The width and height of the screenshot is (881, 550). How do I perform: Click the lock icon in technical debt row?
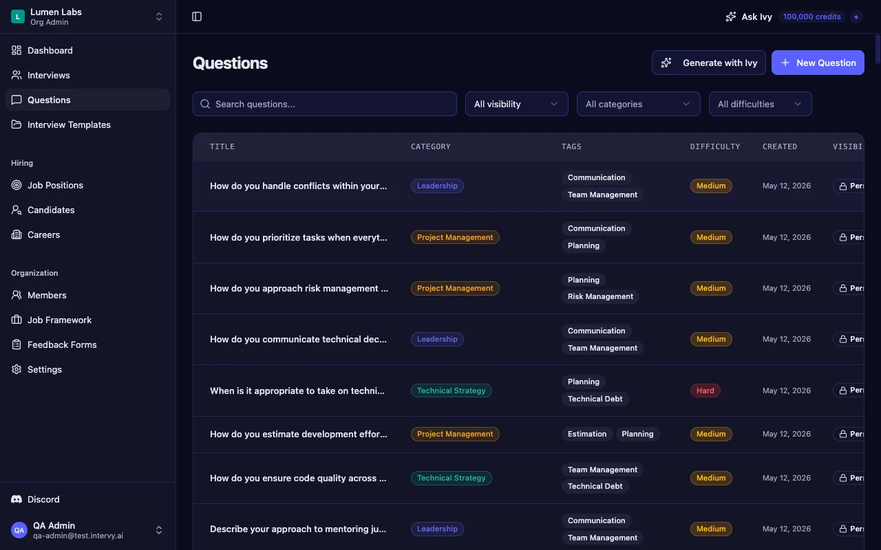(x=843, y=390)
